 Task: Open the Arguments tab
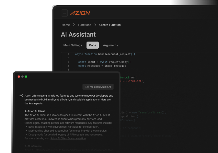pyautogui.click(x=110, y=45)
